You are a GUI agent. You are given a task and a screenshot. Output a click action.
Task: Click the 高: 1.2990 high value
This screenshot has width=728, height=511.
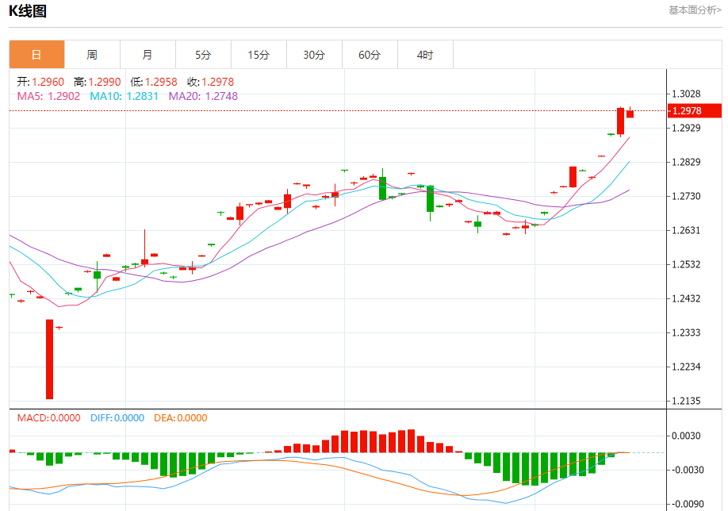point(97,82)
